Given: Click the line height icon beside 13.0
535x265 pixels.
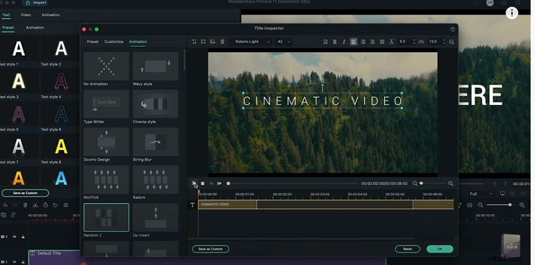Looking at the screenshot, I should tap(421, 41).
